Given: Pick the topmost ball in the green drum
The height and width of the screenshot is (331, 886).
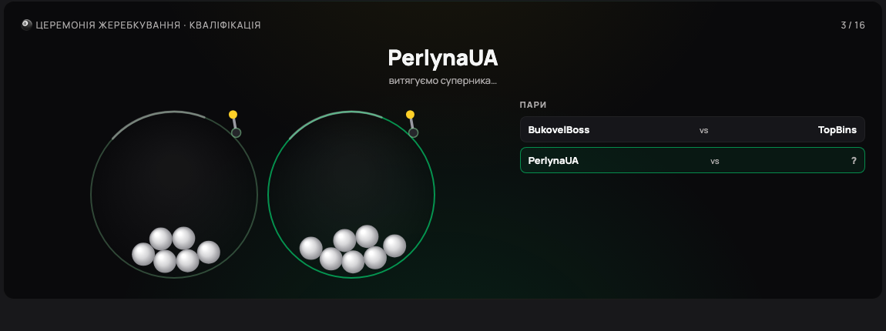Looking at the screenshot, I should 367,236.
